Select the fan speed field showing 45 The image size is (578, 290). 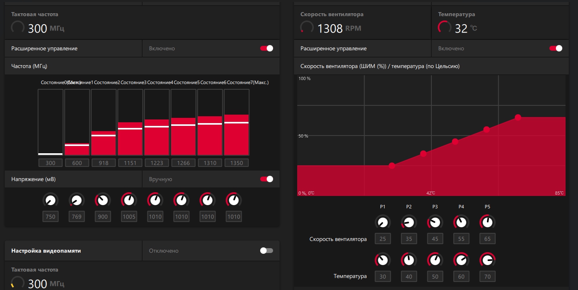(435, 239)
